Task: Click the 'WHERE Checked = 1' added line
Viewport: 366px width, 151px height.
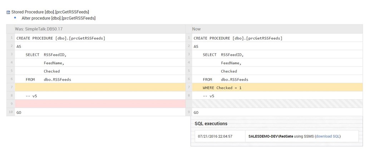Action: click(222, 87)
